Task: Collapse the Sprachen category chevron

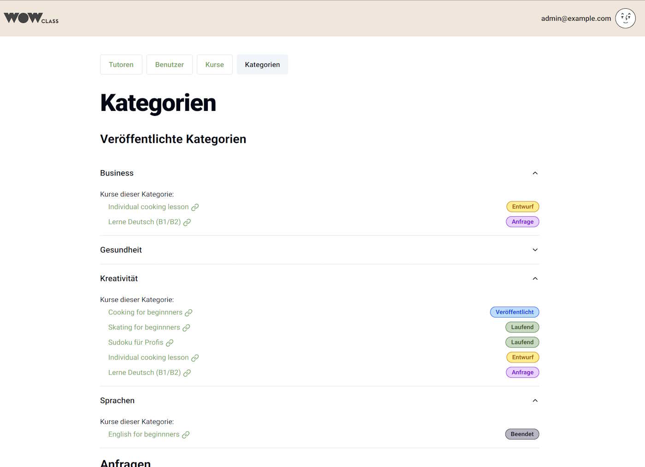Action: 535,401
